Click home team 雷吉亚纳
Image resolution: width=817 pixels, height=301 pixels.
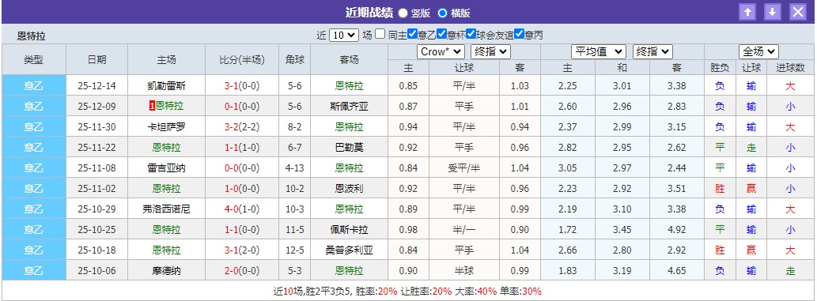[x=167, y=168]
